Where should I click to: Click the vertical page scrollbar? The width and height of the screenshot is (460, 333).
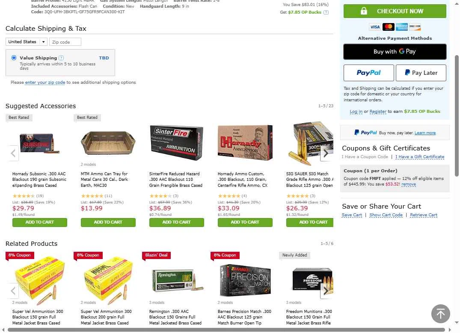tap(457, 116)
